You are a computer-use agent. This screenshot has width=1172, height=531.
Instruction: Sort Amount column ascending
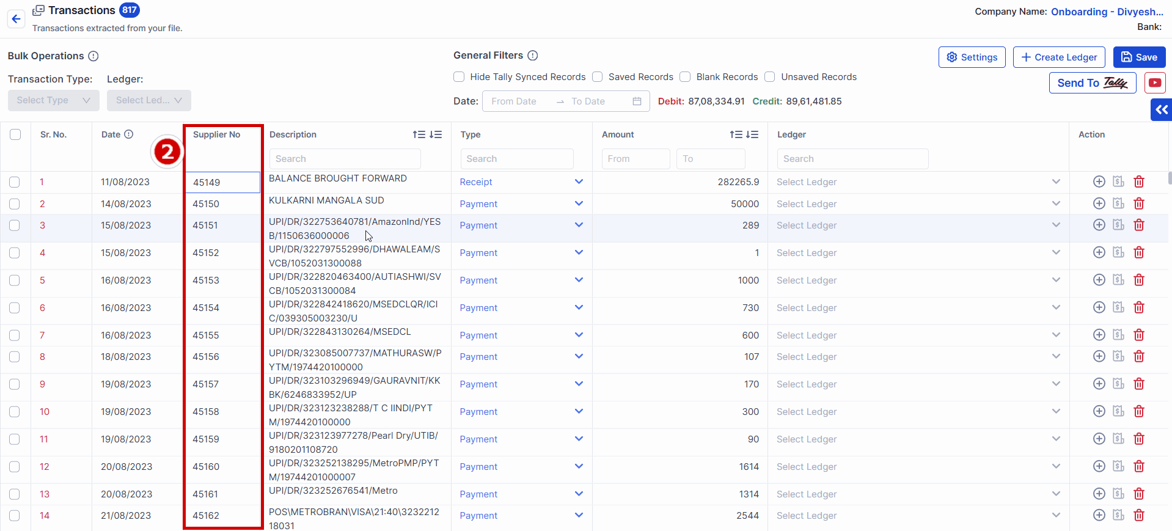click(x=736, y=134)
